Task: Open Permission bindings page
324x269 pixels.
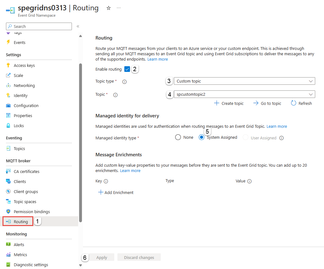Action: [x=32, y=212]
